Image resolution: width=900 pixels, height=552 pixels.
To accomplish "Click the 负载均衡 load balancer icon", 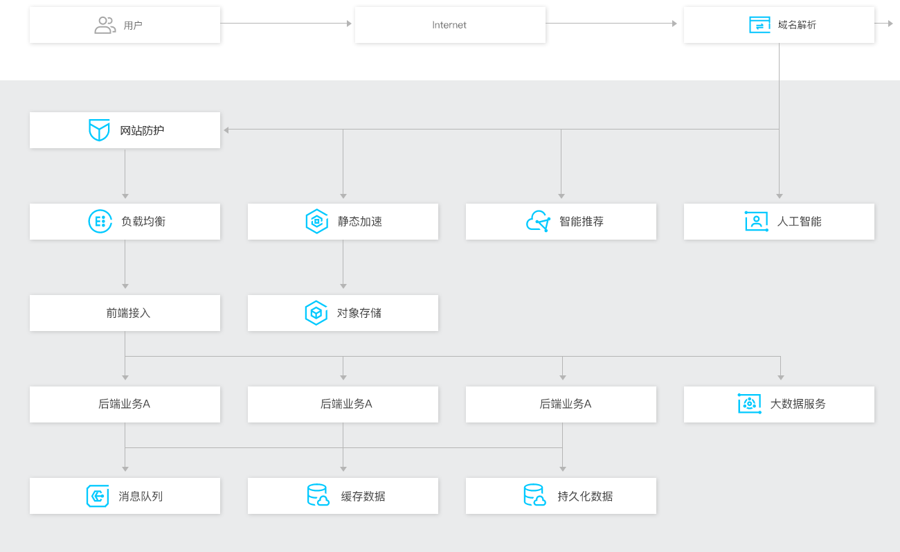I will coord(100,222).
